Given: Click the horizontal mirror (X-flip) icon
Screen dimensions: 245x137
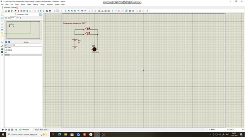Looking at the screenshot, I should point(18,18).
